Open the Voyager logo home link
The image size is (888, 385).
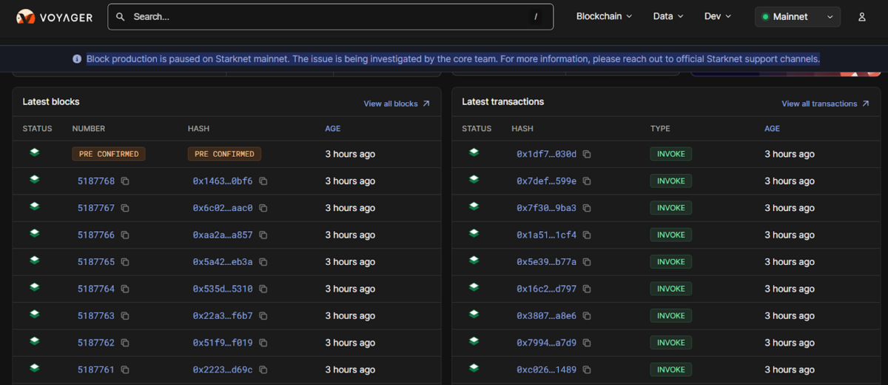[x=55, y=16]
